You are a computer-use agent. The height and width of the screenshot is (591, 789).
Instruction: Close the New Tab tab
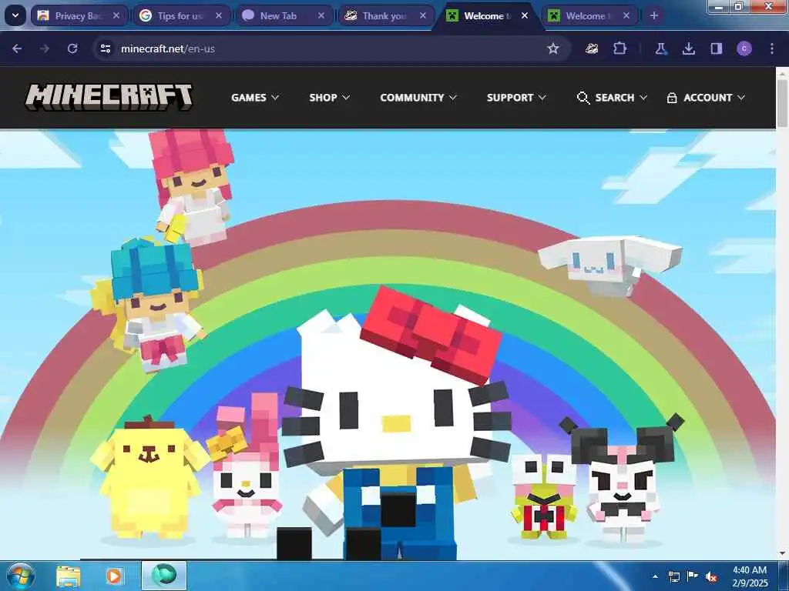(x=321, y=15)
